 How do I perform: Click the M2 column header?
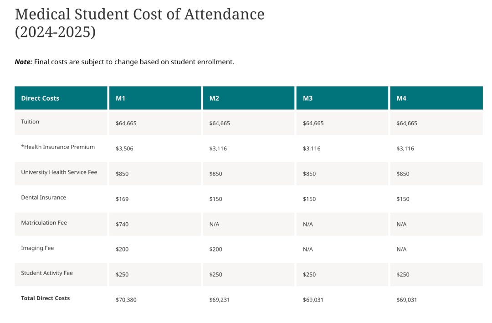pyautogui.click(x=214, y=98)
